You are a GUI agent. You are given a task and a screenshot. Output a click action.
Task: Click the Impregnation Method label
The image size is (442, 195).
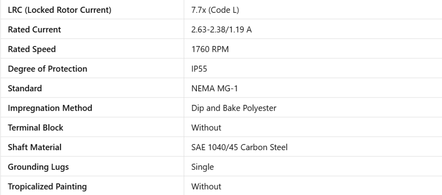click(x=50, y=108)
